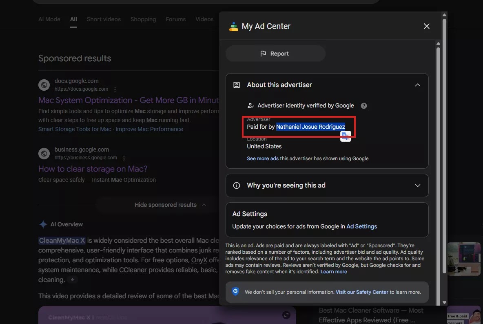Click the share icon after the AI Overview text
Image resolution: width=483 pixels, height=324 pixels.
tap(73, 279)
